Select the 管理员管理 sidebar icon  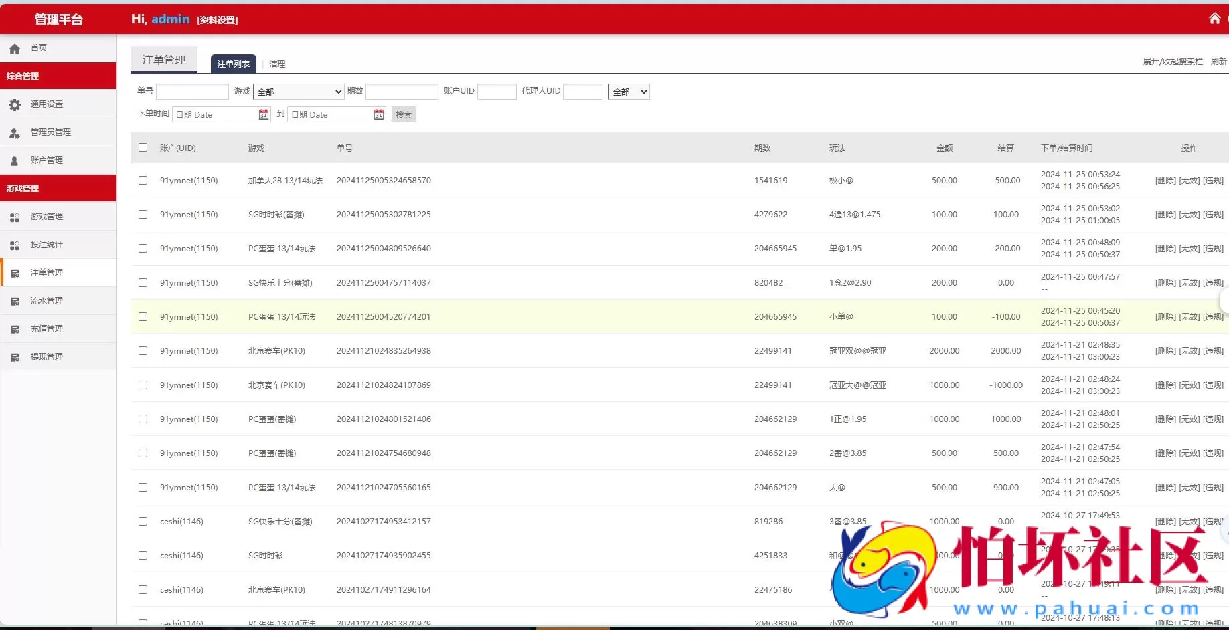pos(15,132)
